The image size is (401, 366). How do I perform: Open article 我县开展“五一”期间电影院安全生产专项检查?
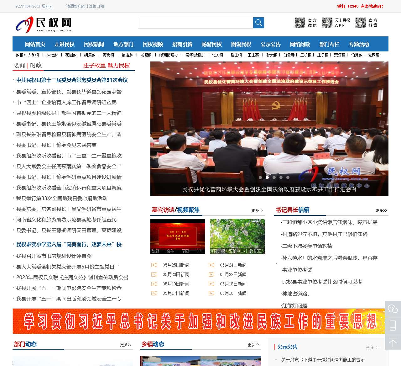coord(69,288)
